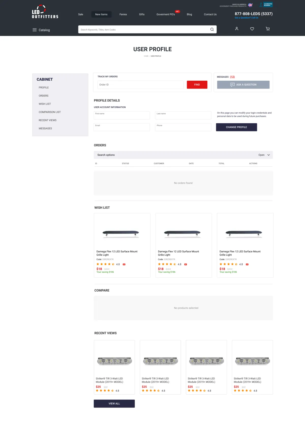Focus the First name field

click(122, 115)
